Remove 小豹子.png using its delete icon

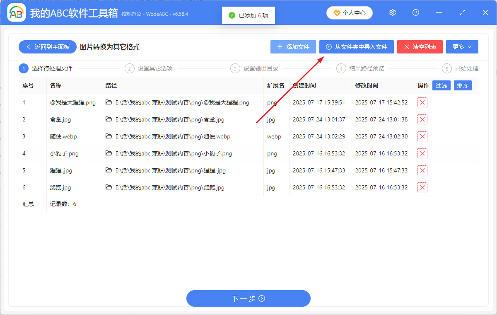point(422,153)
